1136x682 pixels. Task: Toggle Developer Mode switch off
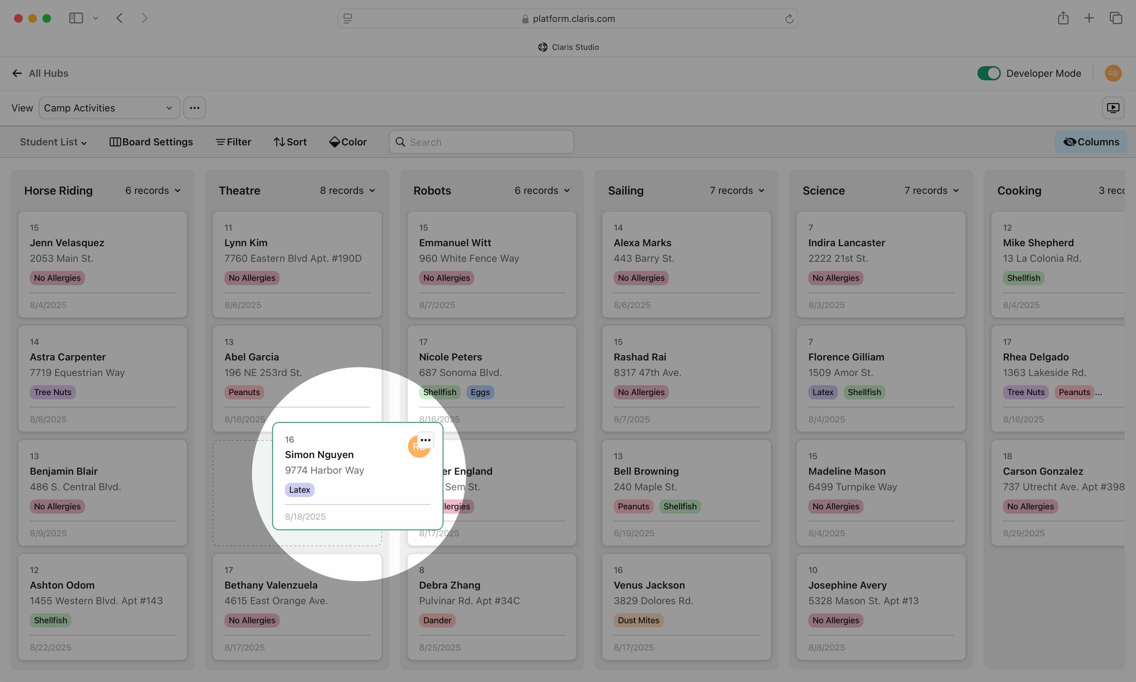[x=988, y=74]
